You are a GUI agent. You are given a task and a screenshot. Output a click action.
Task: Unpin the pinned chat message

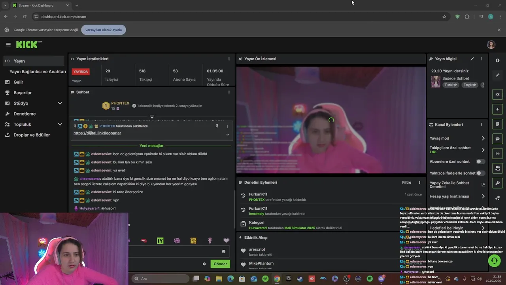coord(217,126)
